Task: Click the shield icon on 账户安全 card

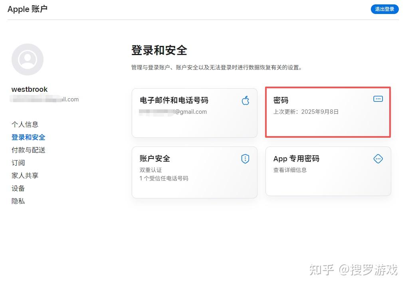Action: pyautogui.click(x=245, y=159)
